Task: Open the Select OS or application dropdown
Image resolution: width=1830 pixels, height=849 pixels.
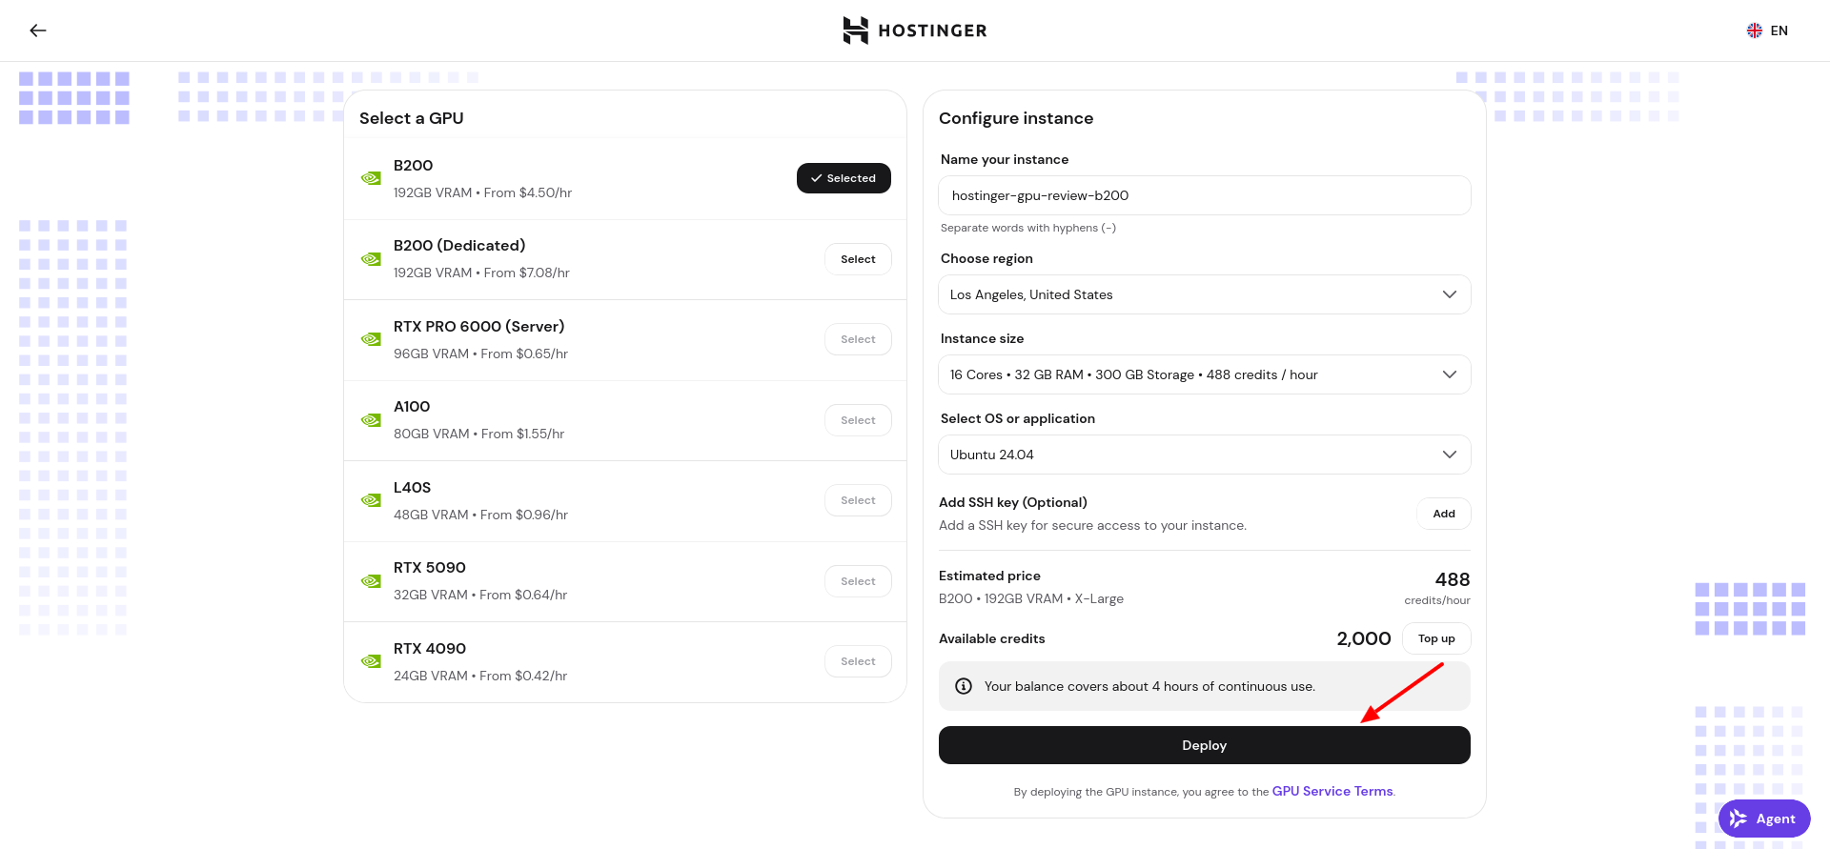Action: [1204, 455]
